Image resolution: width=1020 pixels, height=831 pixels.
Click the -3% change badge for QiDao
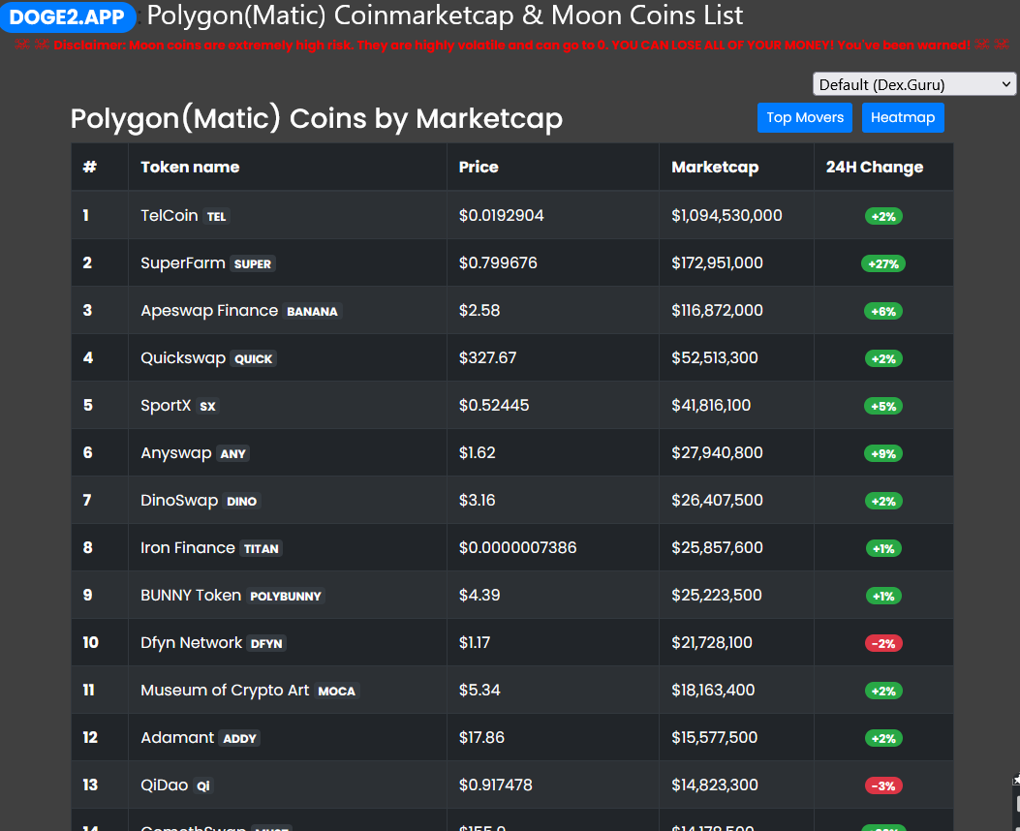pos(882,785)
